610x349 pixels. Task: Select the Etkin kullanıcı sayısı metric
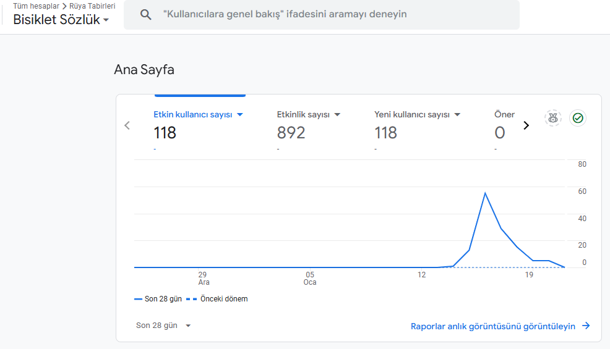coord(192,115)
